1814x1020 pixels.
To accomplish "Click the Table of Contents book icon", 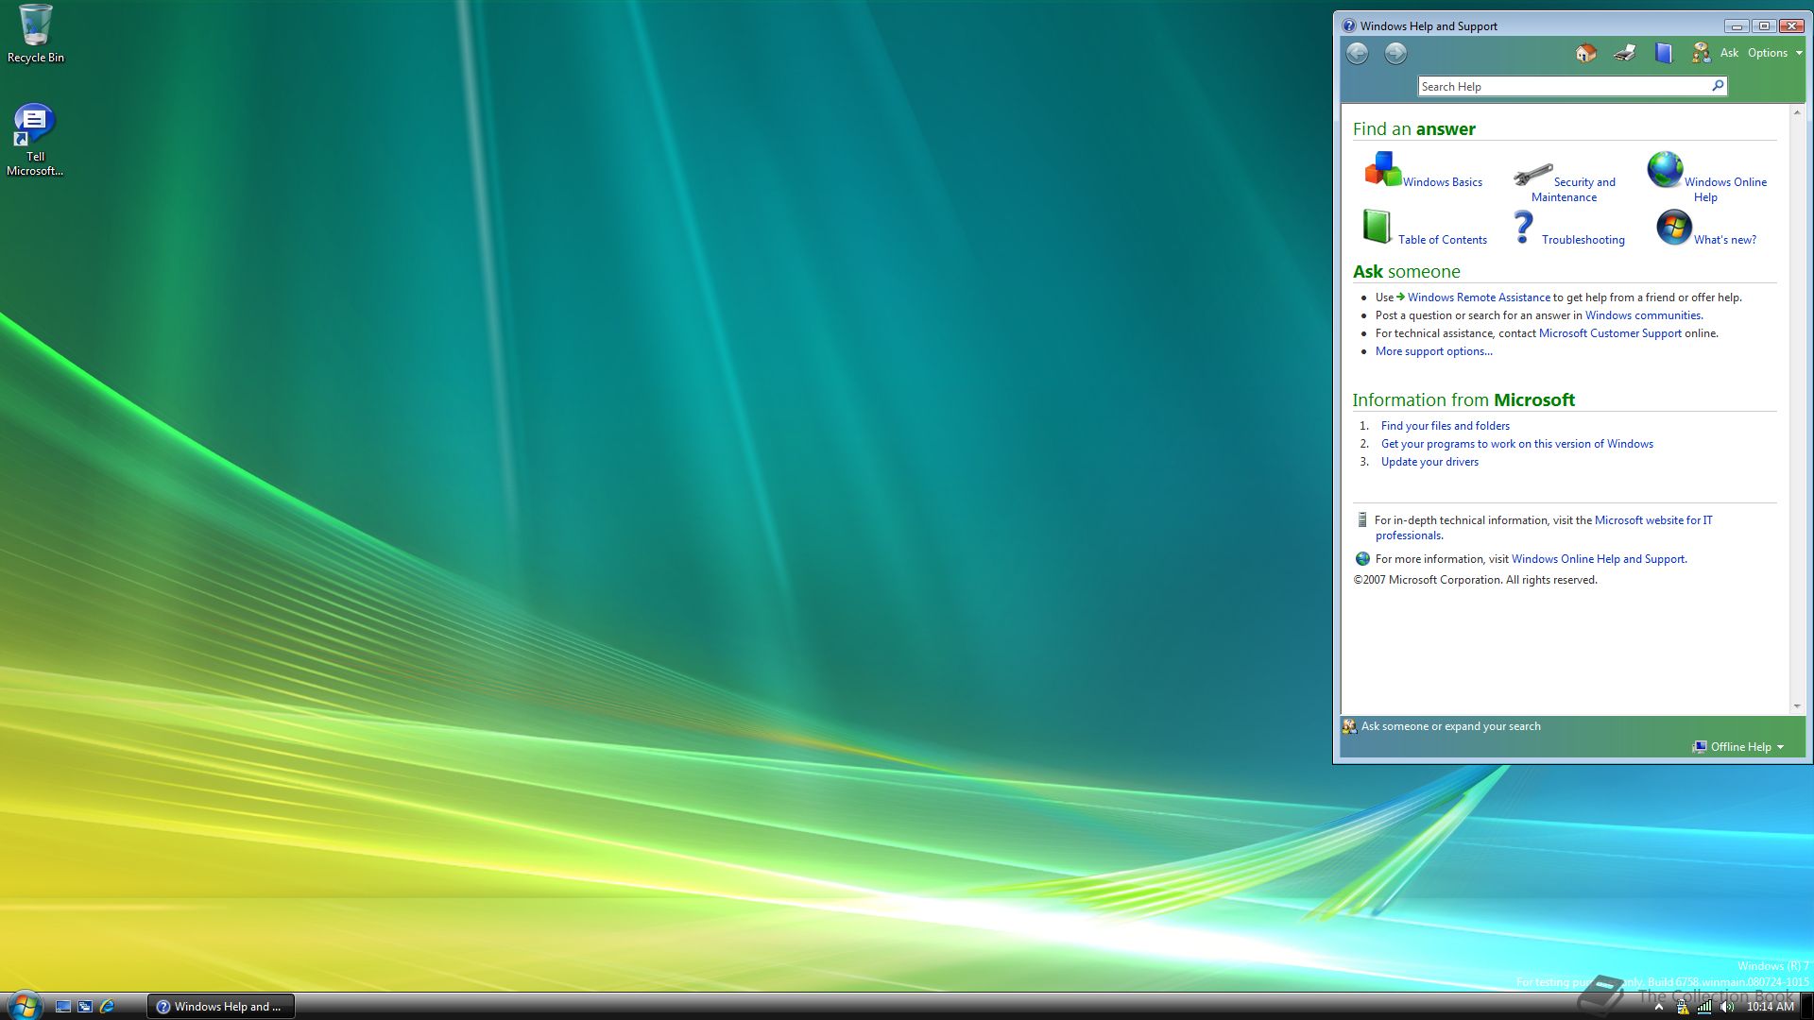I will coord(1377,228).
